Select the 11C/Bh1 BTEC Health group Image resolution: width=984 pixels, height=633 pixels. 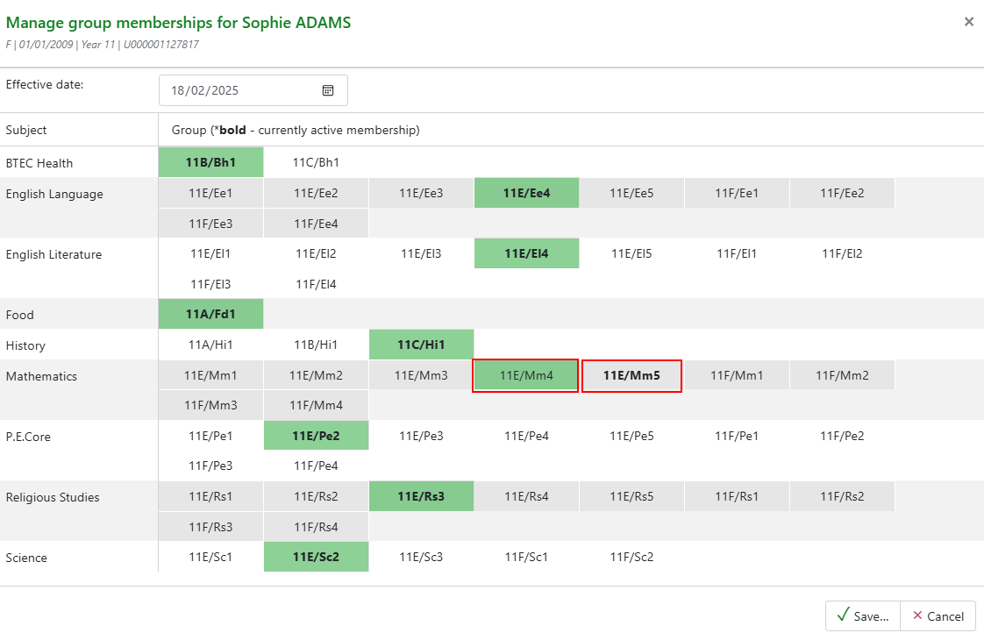click(x=317, y=162)
